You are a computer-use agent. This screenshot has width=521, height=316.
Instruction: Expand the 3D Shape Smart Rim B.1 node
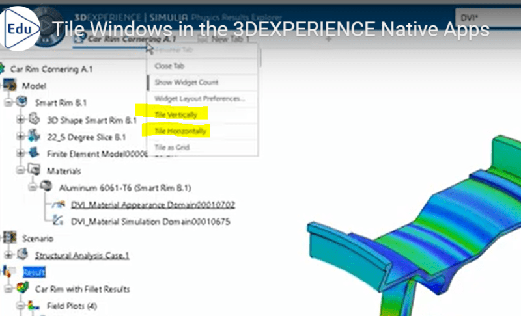click(20, 120)
